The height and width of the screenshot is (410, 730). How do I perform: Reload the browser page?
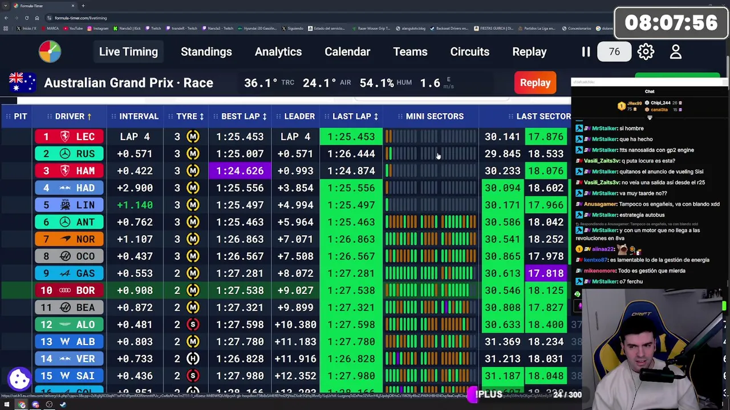[x=26, y=18]
